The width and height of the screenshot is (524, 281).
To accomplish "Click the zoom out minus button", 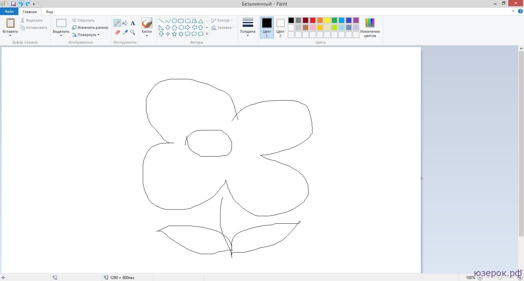I will click(480, 278).
